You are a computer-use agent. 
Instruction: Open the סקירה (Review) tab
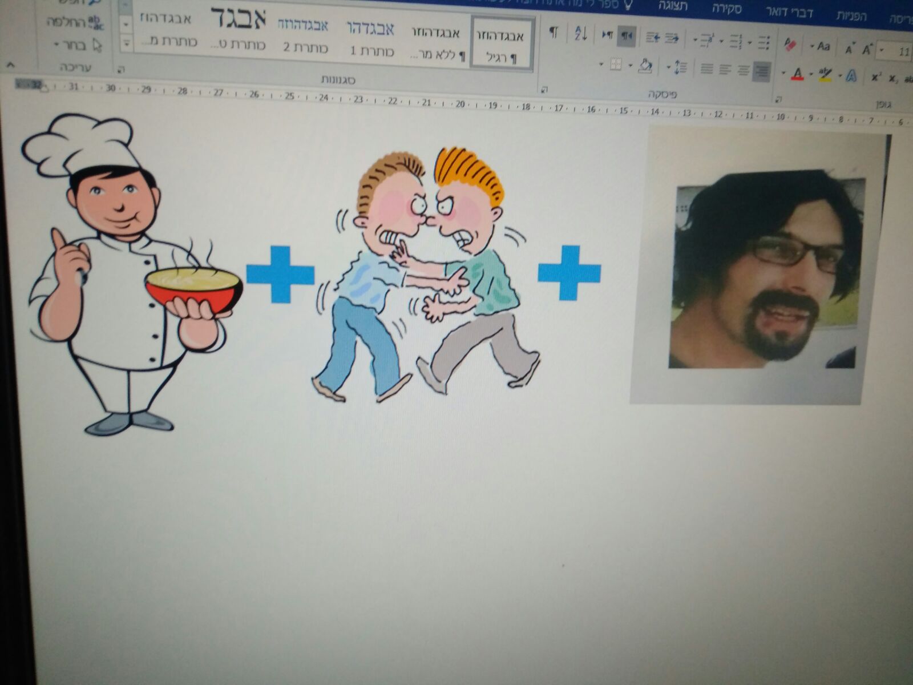pos(727,9)
